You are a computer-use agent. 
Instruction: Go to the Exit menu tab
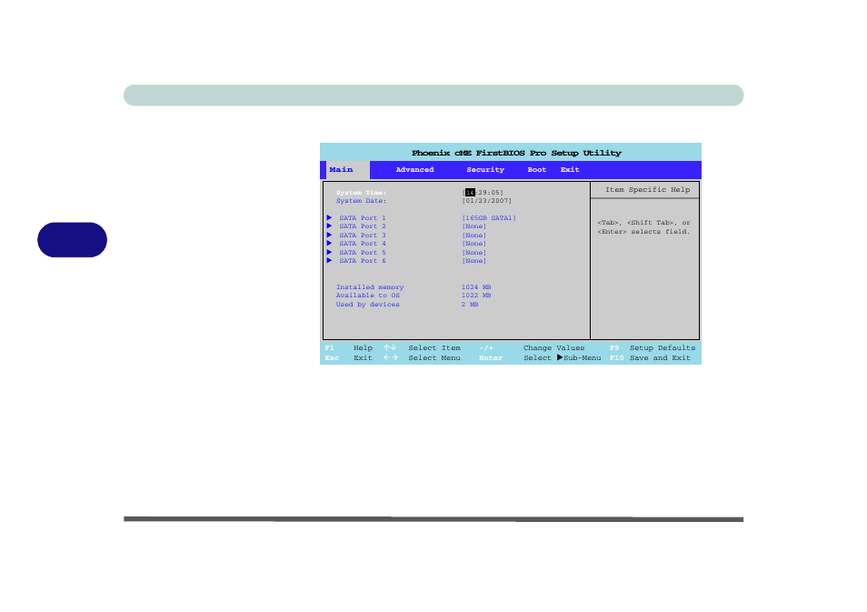570,170
